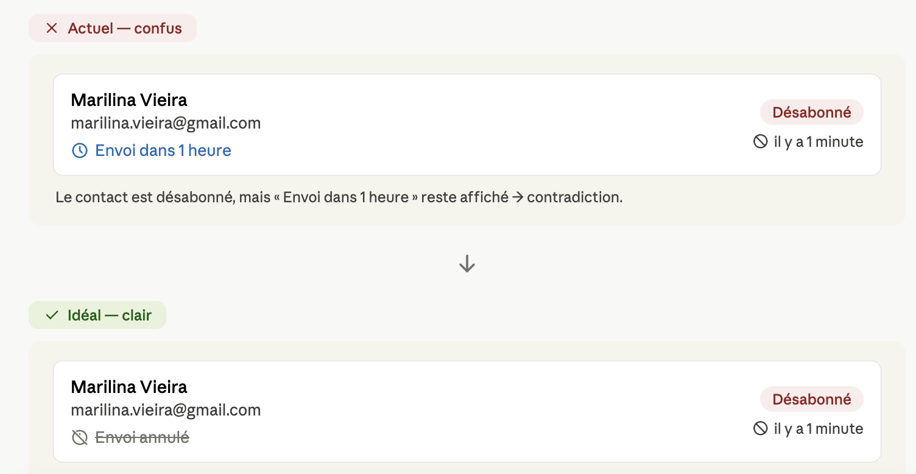Click the second card's il y a 1 minute timestamp
This screenshot has height=474, width=916.
pos(819,429)
